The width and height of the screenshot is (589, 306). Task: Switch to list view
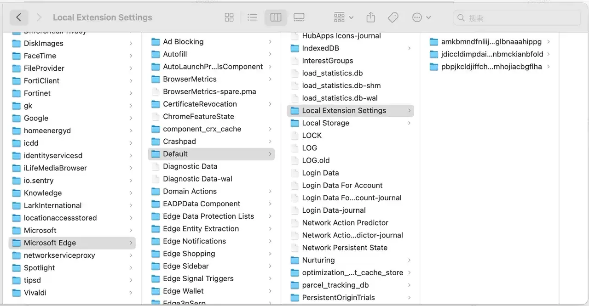pos(252,17)
